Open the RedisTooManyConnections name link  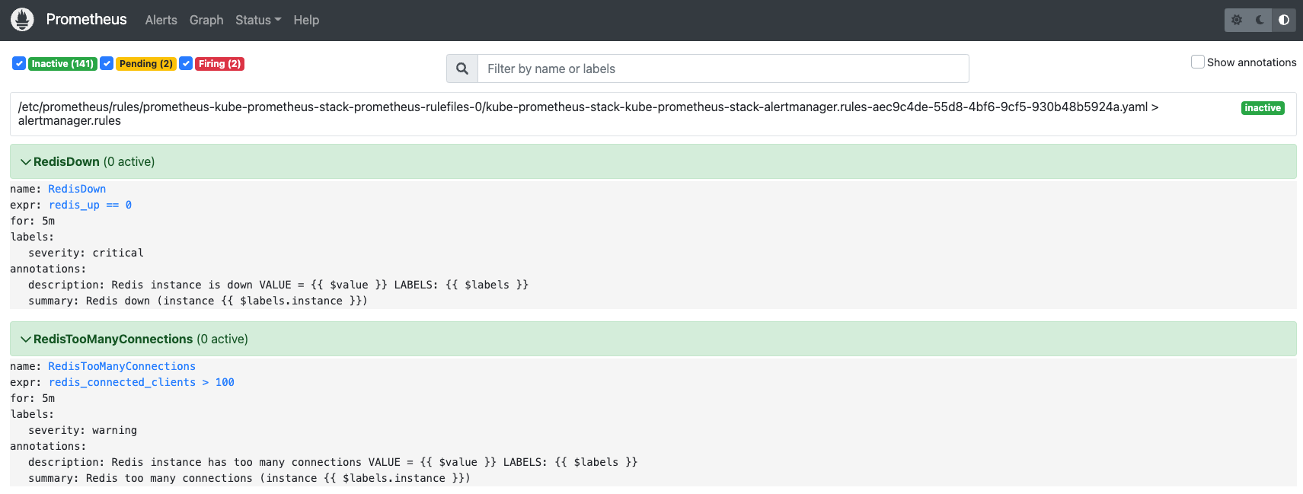[122, 366]
